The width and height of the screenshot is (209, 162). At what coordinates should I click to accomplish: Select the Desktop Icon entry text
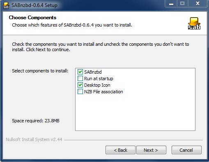97,85
